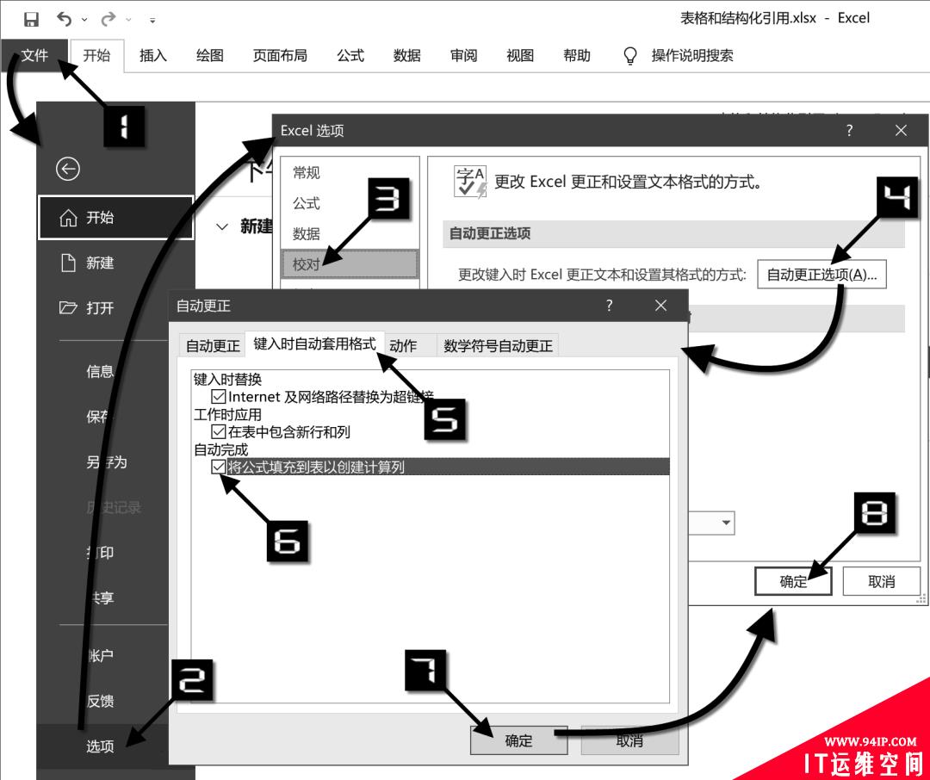Switch to the 页面布局 ribbon tab
Screen dimensions: 930x780
[x=280, y=56]
